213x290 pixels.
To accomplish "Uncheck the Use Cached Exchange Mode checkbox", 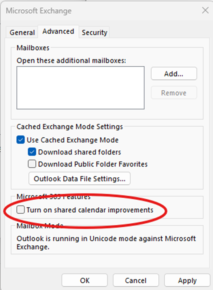I will pos(20,140).
